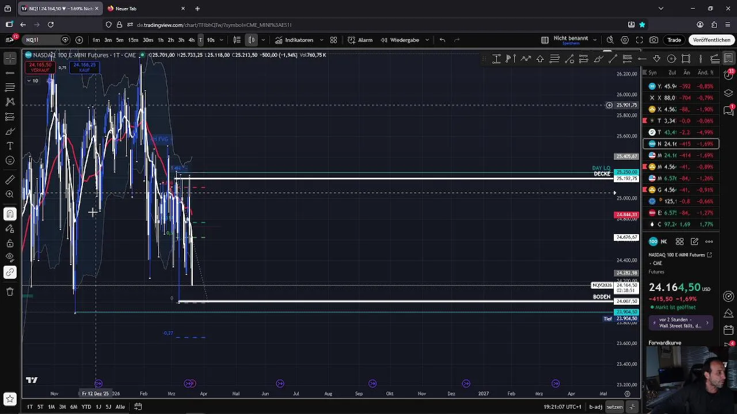Take a chart snapshot with camera icon

(x=654, y=40)
